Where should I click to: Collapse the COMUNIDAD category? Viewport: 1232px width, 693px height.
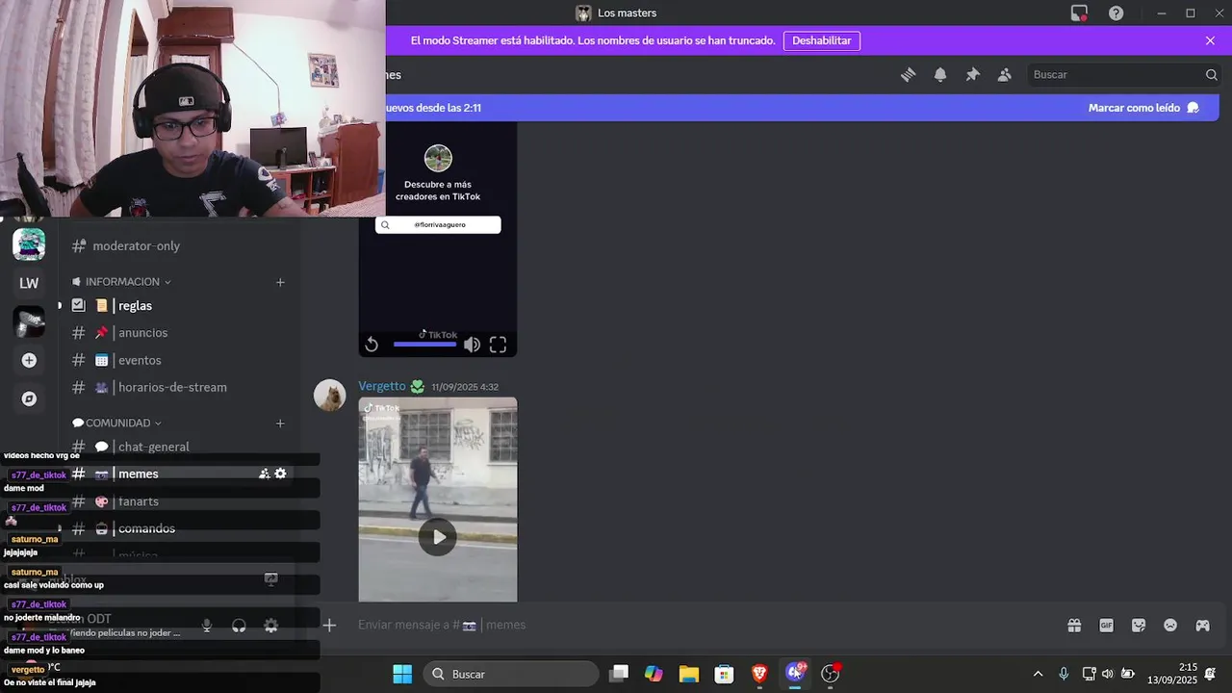point(117,423)
